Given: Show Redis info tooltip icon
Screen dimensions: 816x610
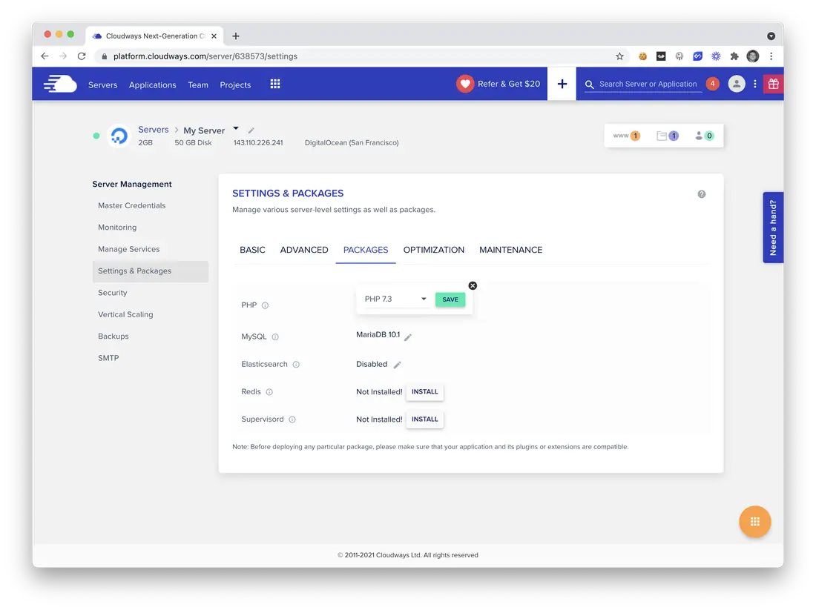Looking at the screenshot, I should pyautogui.click(x=269, y=392).
